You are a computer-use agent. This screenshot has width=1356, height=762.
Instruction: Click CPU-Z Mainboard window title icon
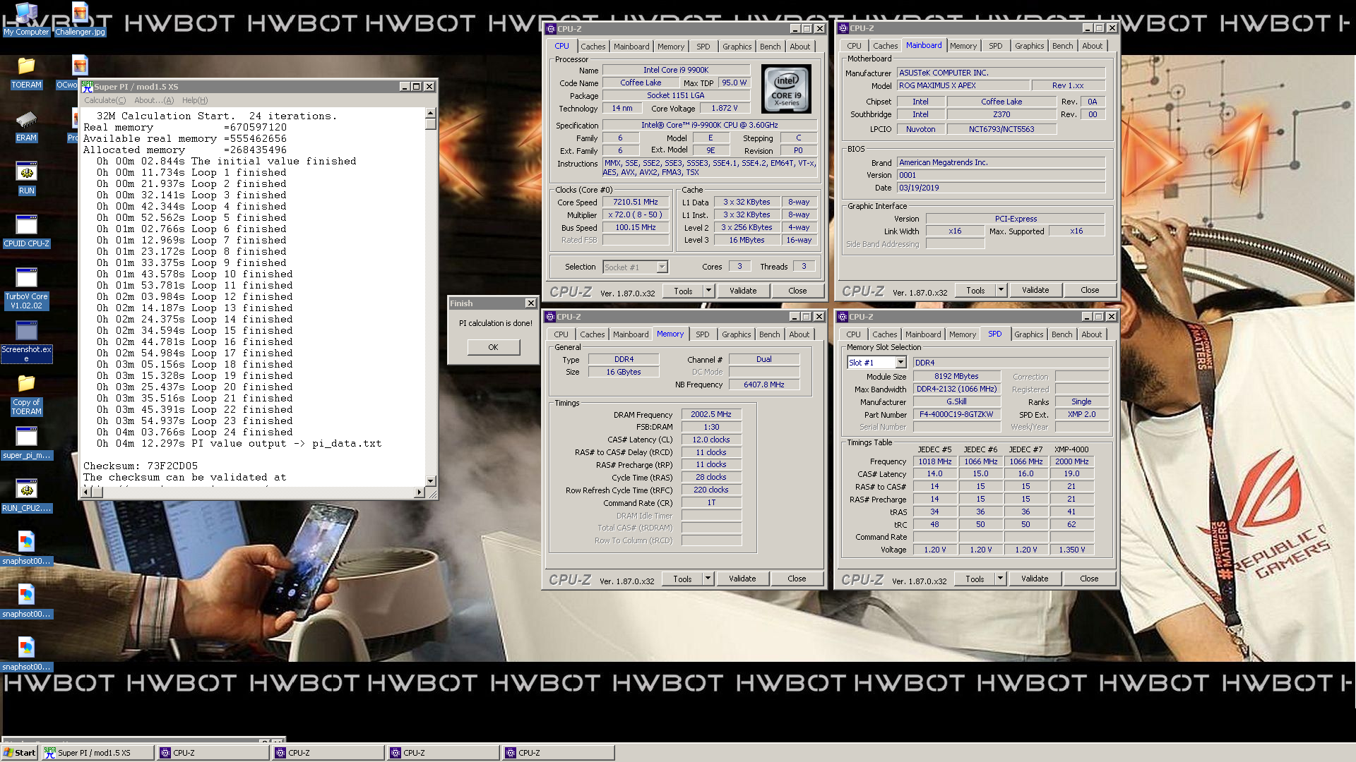pos(843,28)
